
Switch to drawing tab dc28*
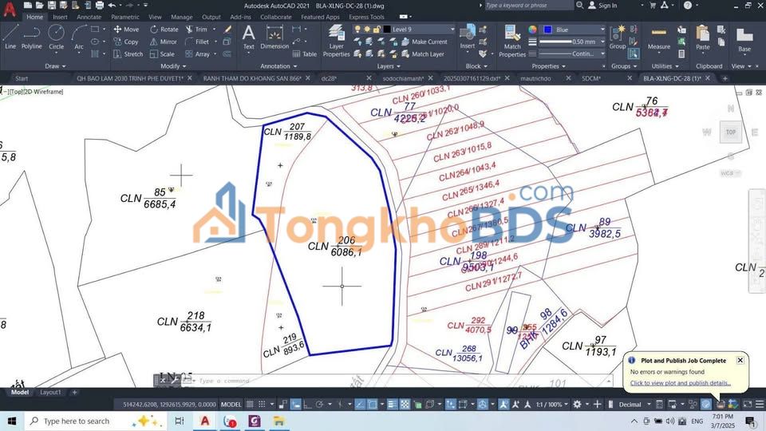pyautogui.click(x=329, y=78)
